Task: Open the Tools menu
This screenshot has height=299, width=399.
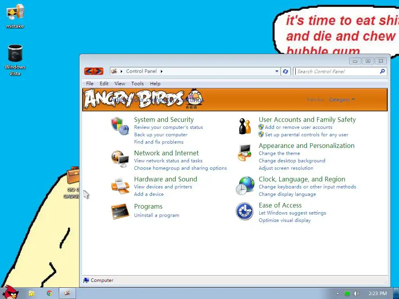Action: point(138,83)
